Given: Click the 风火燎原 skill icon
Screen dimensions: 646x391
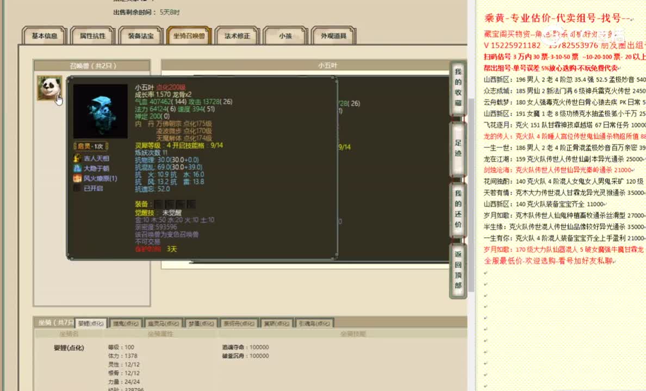Looking at the screenshot, I should 77,178.
